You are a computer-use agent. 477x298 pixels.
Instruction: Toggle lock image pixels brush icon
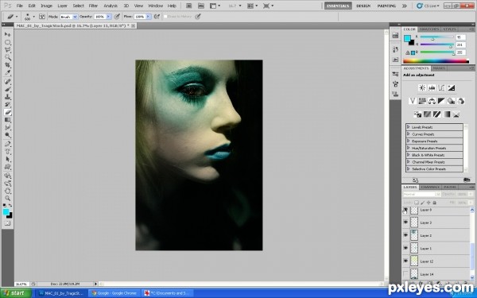pos(423,203)
